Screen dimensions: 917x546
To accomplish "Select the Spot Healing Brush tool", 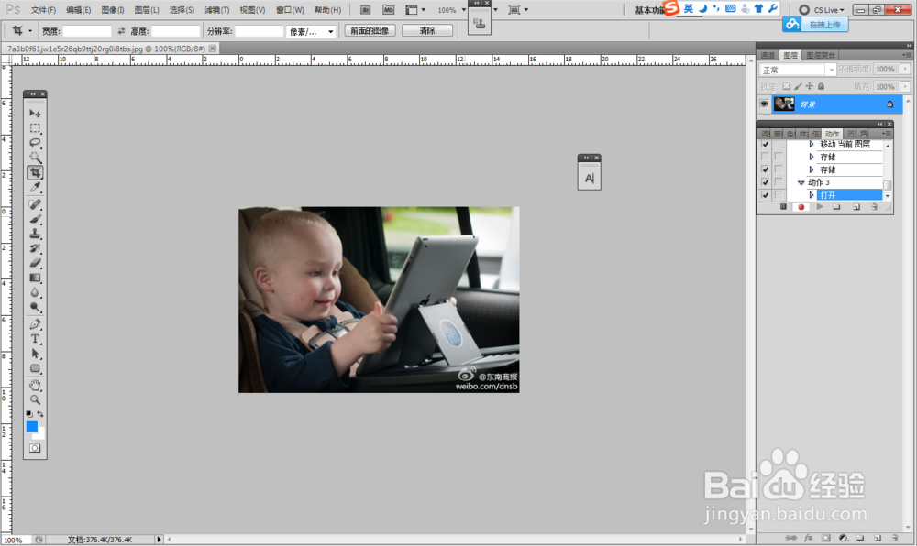I will click(35, 204).
